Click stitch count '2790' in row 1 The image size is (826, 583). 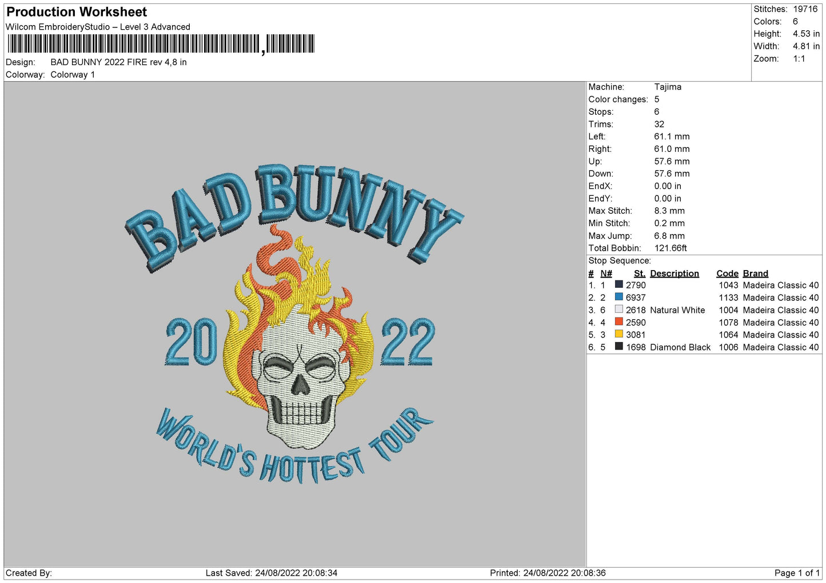tap(636, 285)
